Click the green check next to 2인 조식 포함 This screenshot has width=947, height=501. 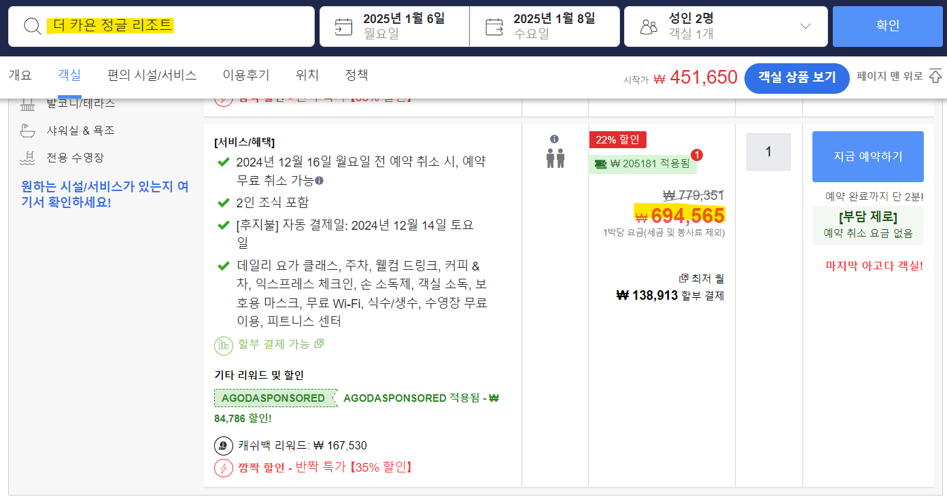point(223,203)
